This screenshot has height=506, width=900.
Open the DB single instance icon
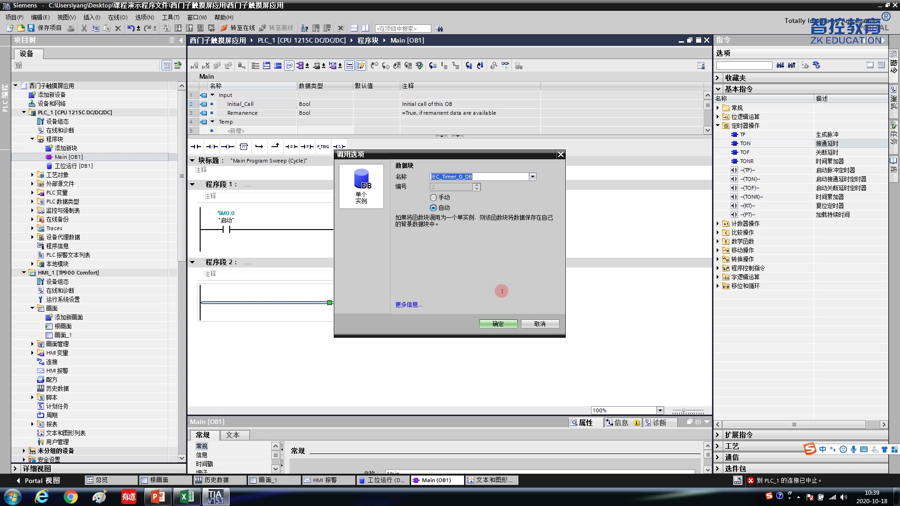point(361,186)
